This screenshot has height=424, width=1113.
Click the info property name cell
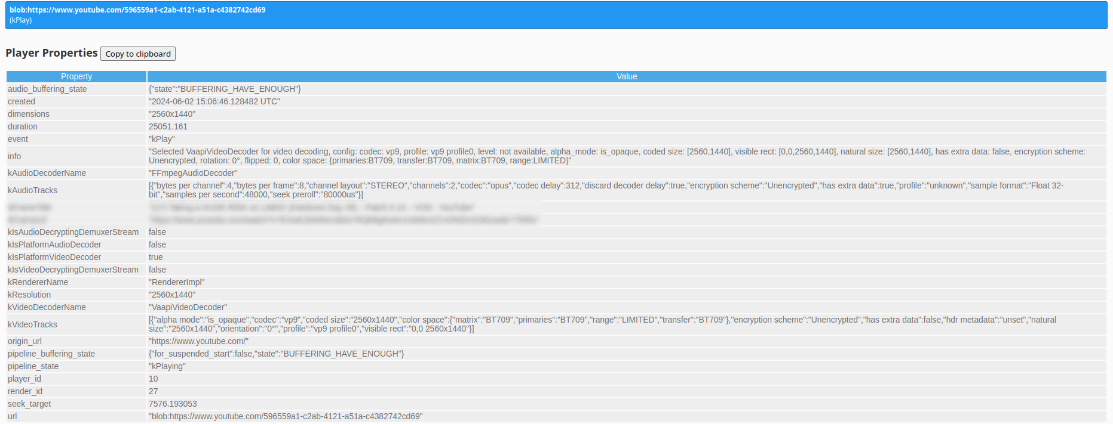tap(14, 156)
